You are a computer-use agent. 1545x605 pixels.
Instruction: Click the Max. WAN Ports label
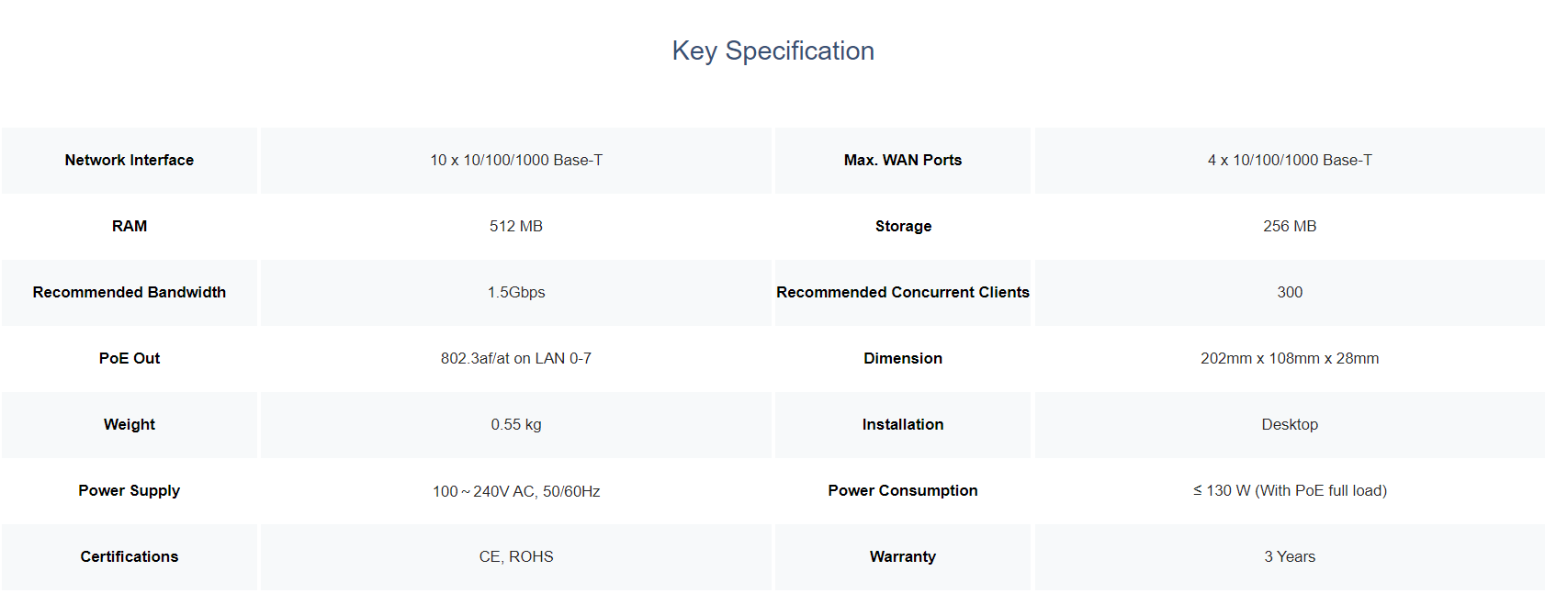coord(903,160)
